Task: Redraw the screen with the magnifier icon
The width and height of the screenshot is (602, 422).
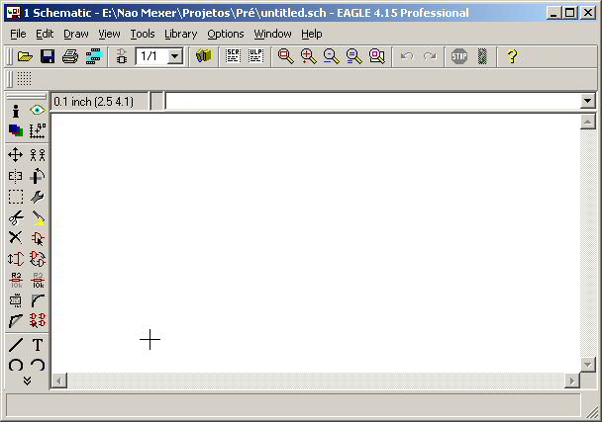Action: tap(354, 56)
